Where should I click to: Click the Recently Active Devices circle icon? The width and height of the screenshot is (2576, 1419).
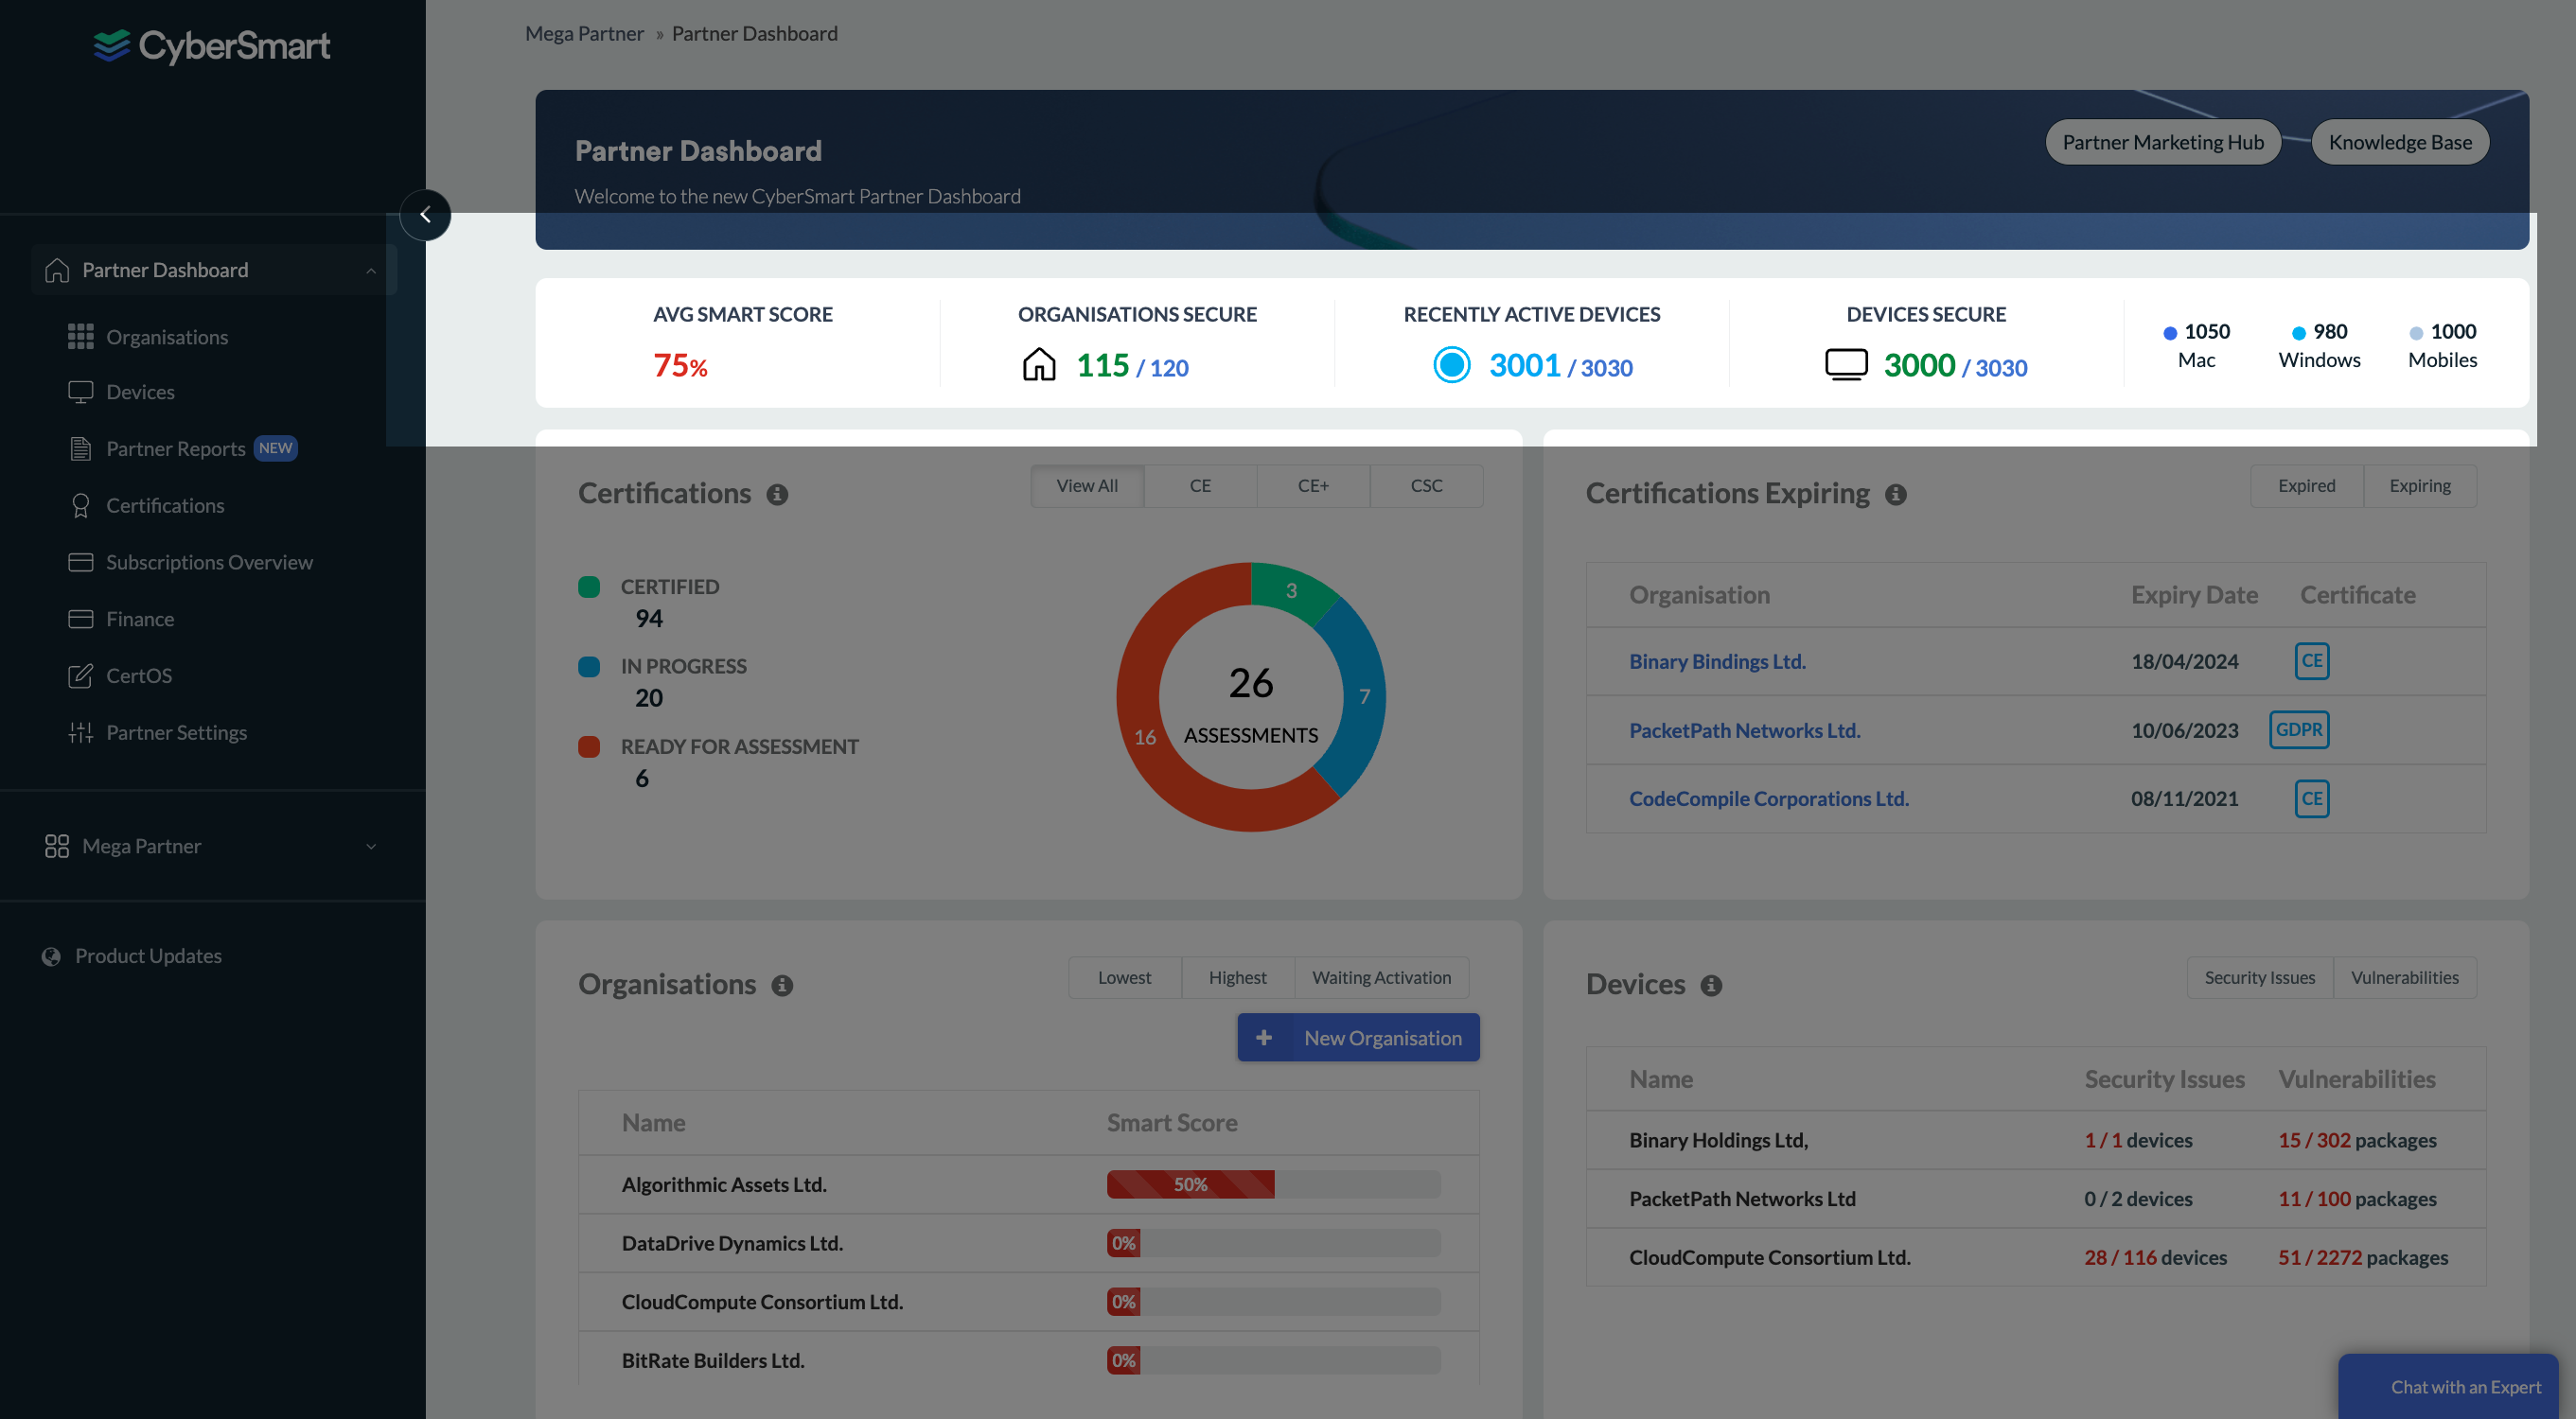coord(1452,365)
